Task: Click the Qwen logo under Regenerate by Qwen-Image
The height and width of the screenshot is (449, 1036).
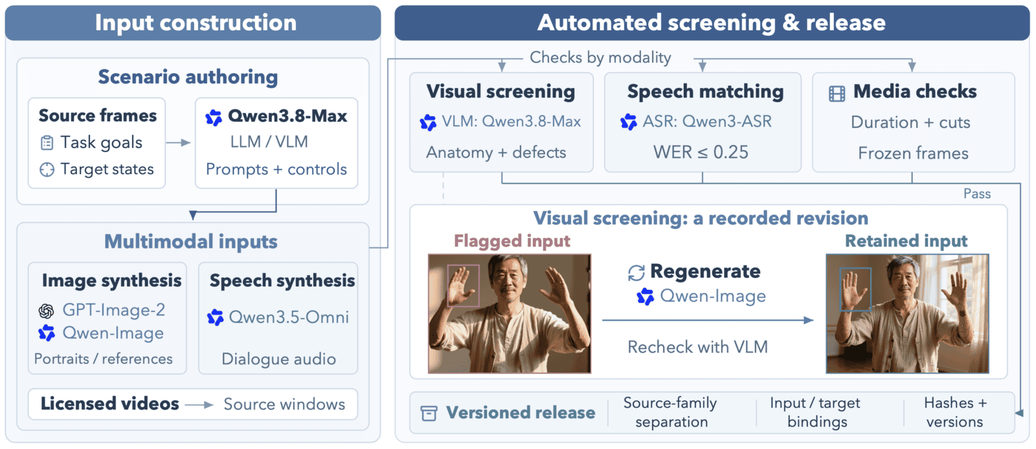Action: click(x=645, y=297)
